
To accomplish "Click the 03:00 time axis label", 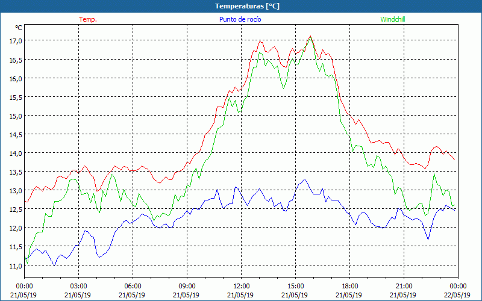I will coord(78,287).
